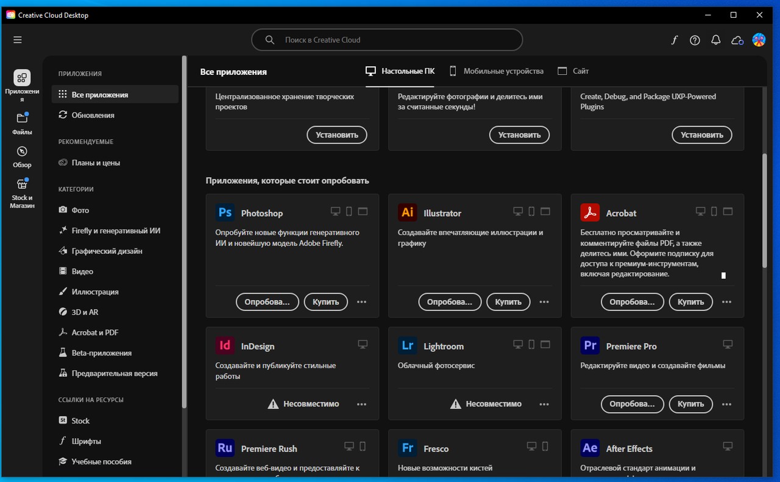Open Stock и Магазин sidebar icon
Image resolution: width=780 pixels, height=482 pixels.
22,184
